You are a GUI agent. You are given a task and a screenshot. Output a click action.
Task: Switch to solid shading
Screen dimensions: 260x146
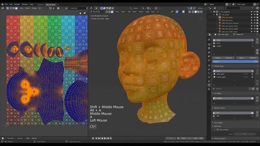[x=196, y=12]
